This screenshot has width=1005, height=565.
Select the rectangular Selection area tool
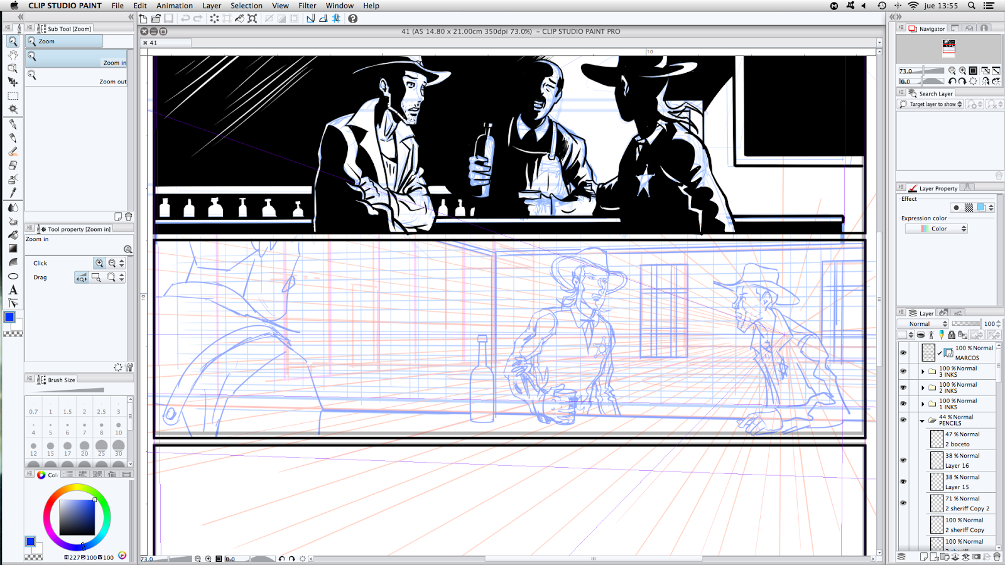pyautogui.click(x=13, y=96)
